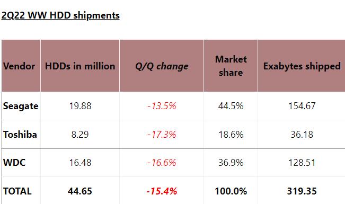
Task: Select Toshiba's 18.6% market share
Action: click(x=231, y=134)
